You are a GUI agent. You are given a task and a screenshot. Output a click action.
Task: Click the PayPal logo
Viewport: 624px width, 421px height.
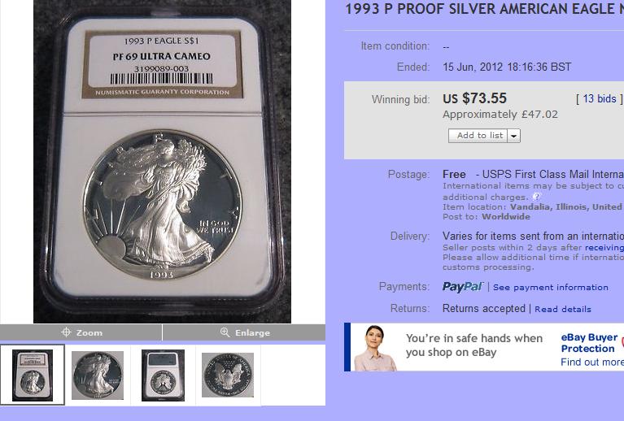point(463,287)
